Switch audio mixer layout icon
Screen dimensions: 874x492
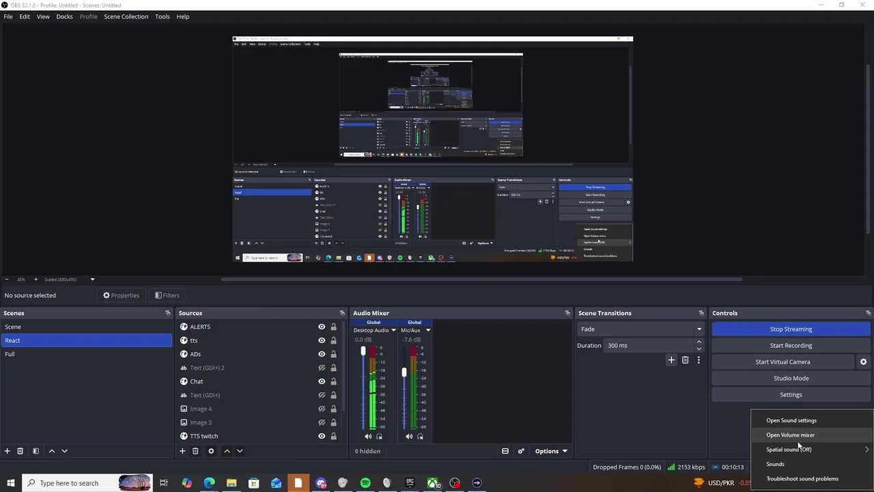pos(505,451)
